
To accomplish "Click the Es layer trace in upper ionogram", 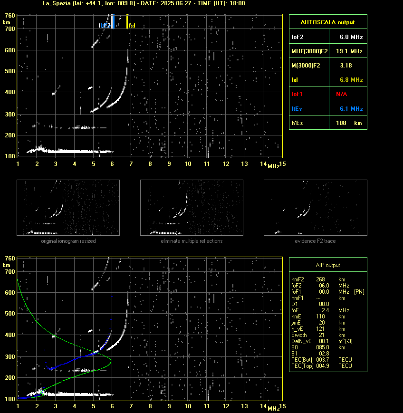I will [x=71, y=151].
